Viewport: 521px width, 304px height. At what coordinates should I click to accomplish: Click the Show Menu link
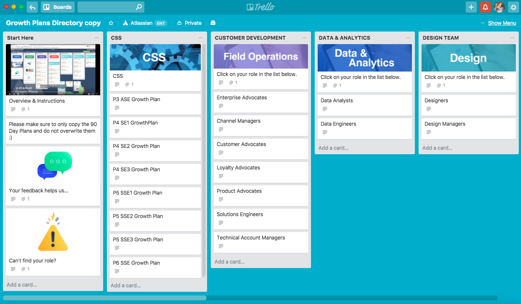[x=502, y=23]
